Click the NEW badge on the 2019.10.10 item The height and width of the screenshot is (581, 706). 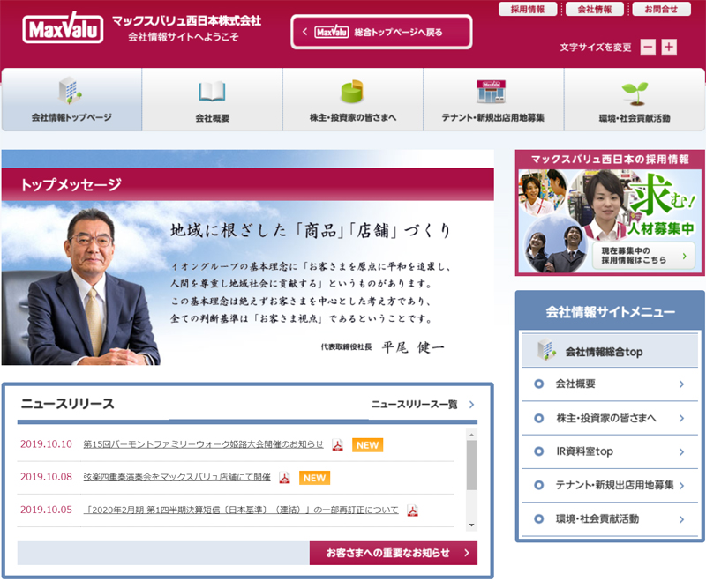click(367, 445)
